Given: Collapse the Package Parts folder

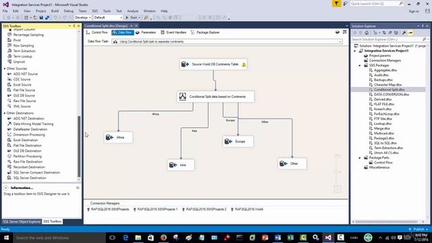Looking at the screenshot, I should 360,157.
